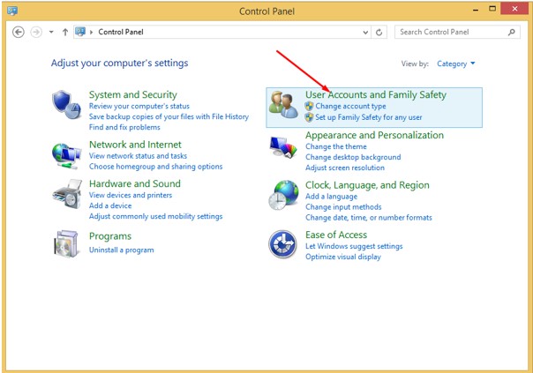Image resolution: width=533 pixels, height=373 pixels.
Task: Click the Control Panel breadcrumb
Action: point(121,32)
